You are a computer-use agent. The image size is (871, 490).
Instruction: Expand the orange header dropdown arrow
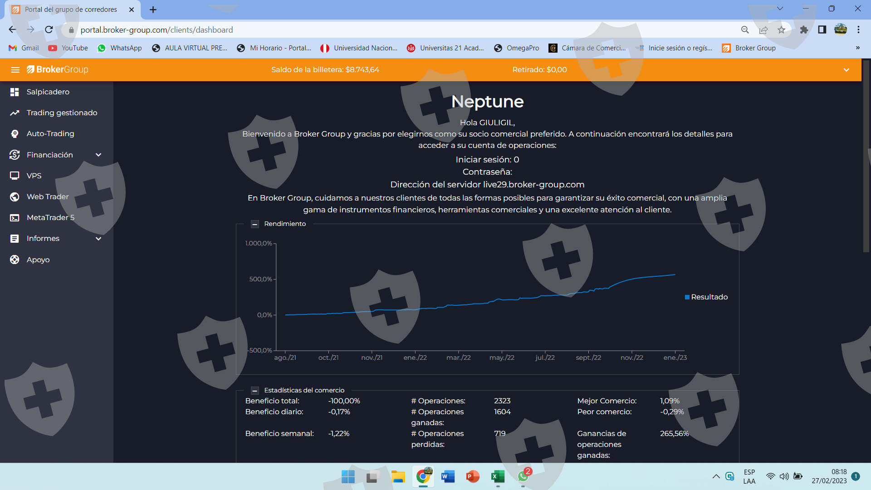click(x=846, y=70)
